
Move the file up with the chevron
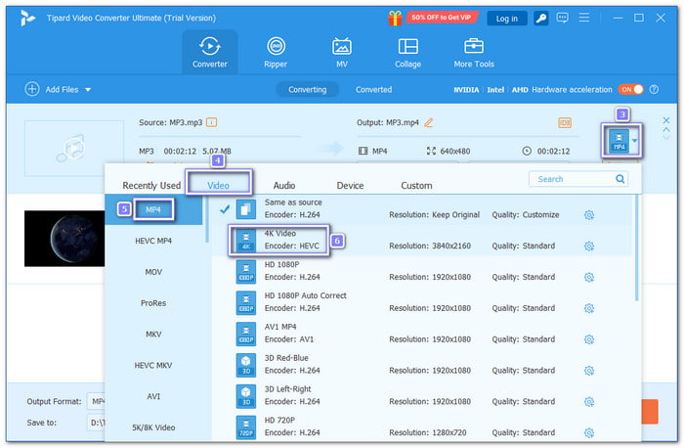pos(666,129)
